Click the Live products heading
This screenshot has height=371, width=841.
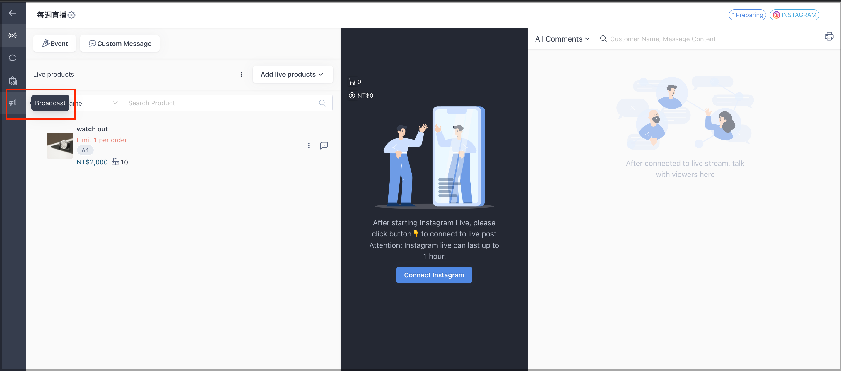[54, 74]
